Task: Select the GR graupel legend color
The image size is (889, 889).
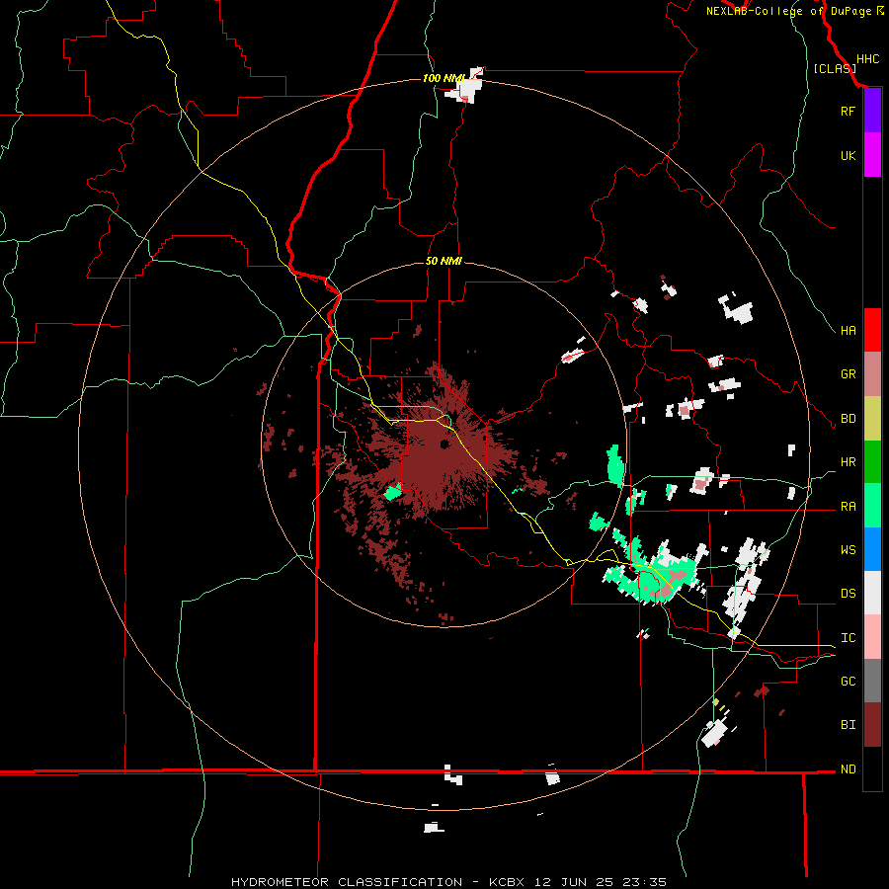Action: (x=872, y=374)
